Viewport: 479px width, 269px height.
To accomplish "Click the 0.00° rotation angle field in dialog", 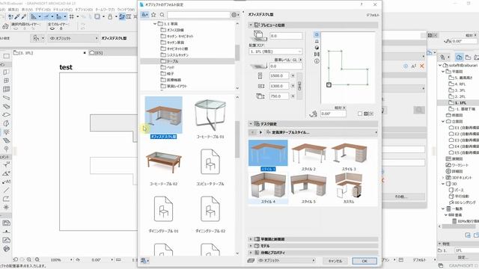I will [333, 114].
